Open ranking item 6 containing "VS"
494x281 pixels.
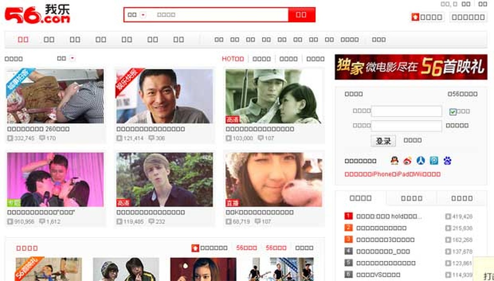click(378, 274)
